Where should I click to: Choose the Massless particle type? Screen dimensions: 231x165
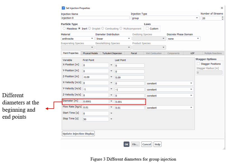(x=64, y=28)
